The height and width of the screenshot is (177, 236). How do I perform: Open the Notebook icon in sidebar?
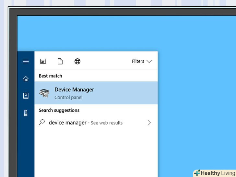click(26, 96)
